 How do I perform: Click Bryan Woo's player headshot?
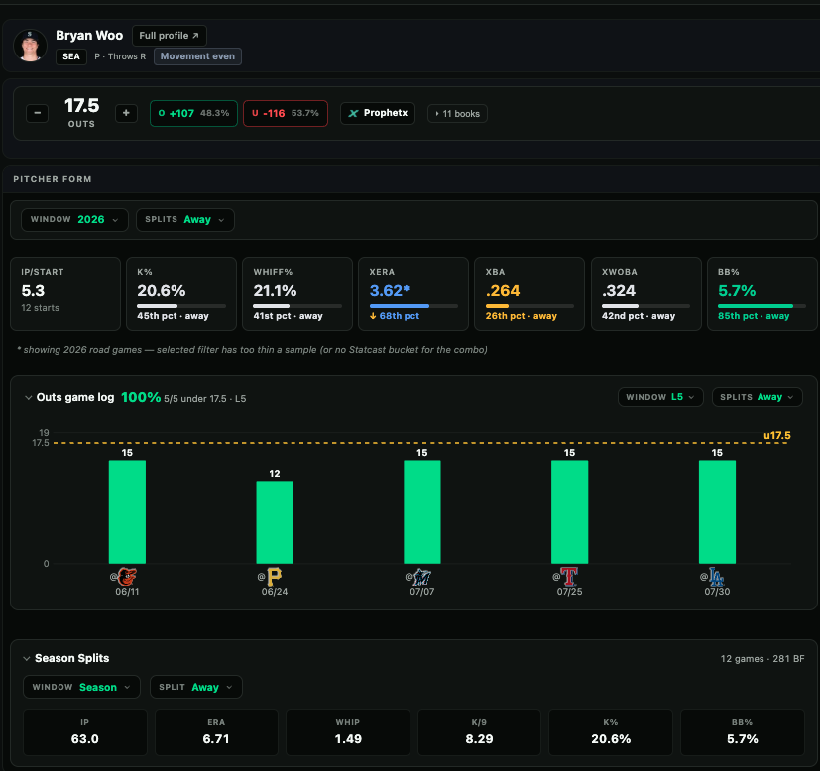(x=30, y=46)
